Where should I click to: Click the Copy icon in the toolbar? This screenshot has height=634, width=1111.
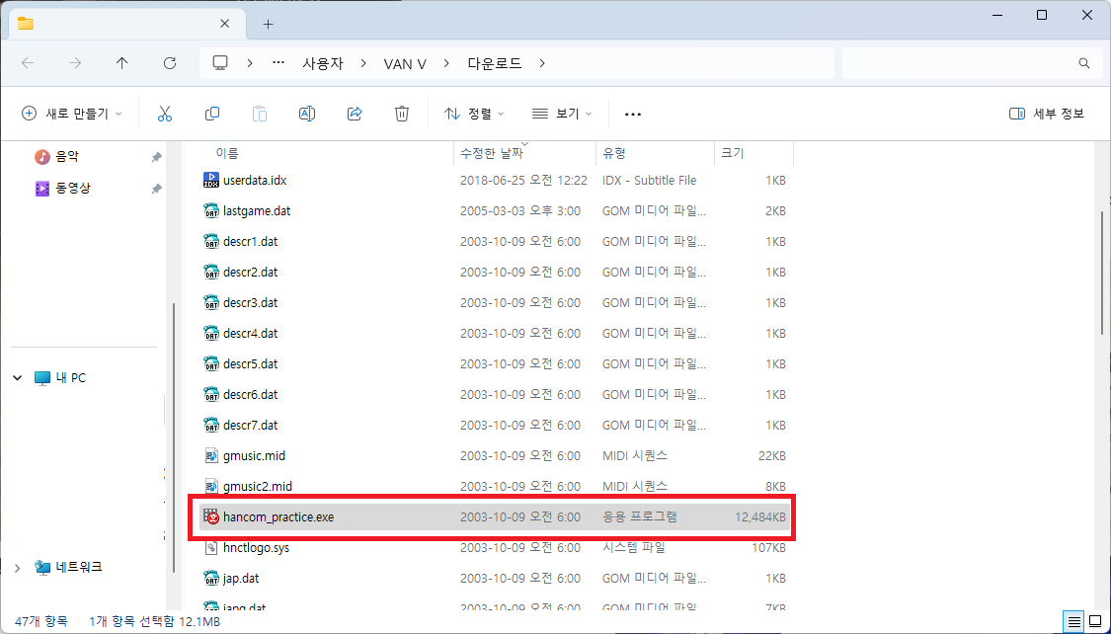coord(212,113)
